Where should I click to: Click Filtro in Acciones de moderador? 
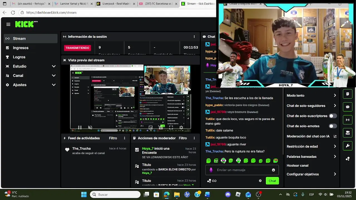(x=183, y=138)
